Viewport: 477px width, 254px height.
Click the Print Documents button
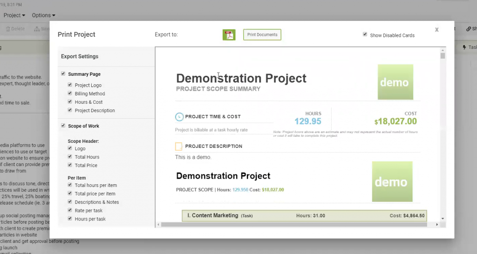pos(262,34)
